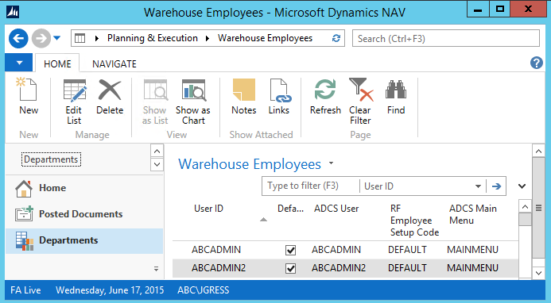Toggle Default checkbox for ABCADMIN

291,250
